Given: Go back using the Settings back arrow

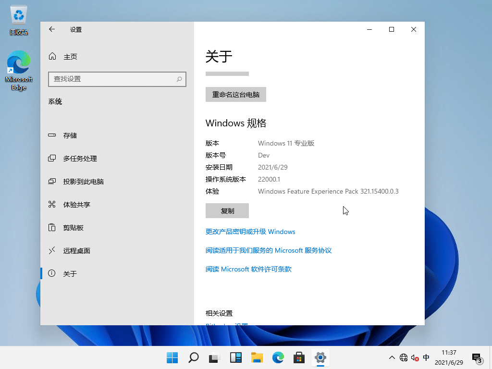Looking at the screenshot, I should (x=52, y=29).
